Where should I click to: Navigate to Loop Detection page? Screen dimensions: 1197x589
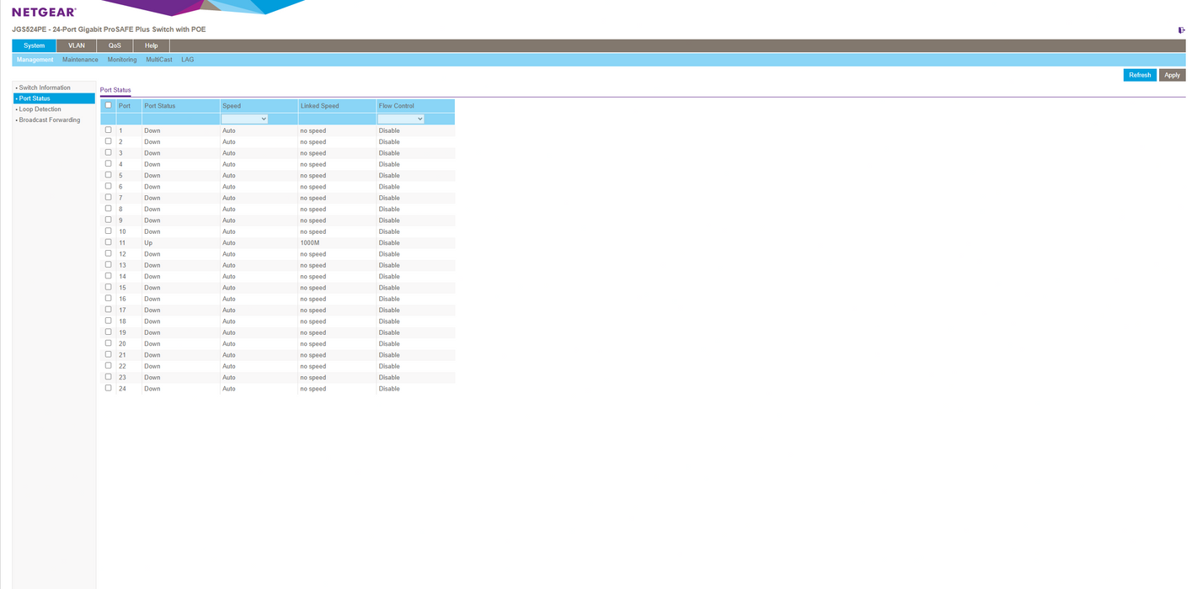click(x=40, y=109)
